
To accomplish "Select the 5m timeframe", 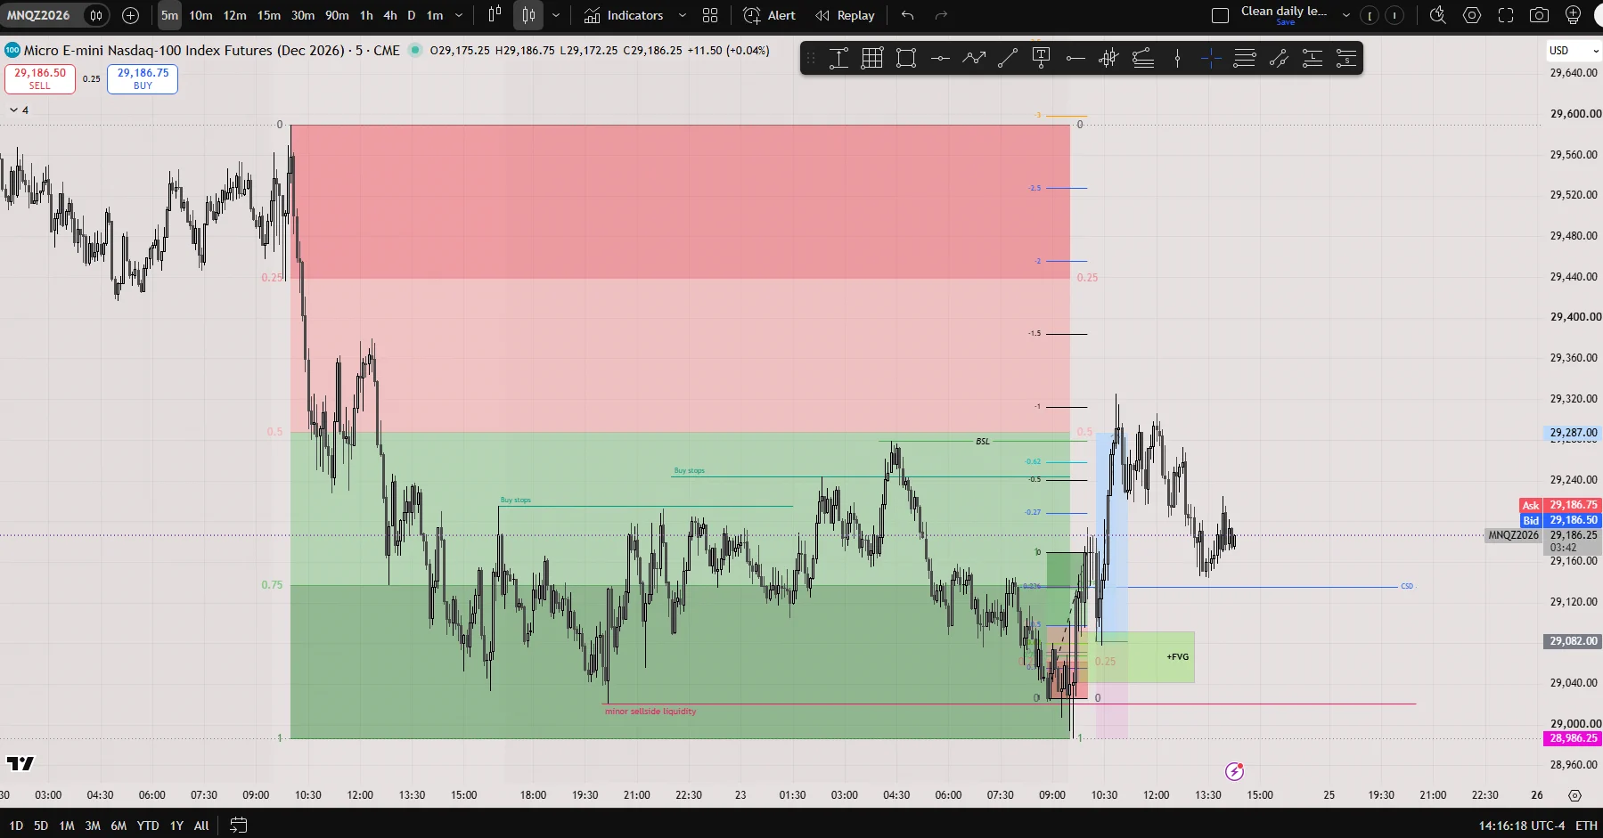I will 169,15.
